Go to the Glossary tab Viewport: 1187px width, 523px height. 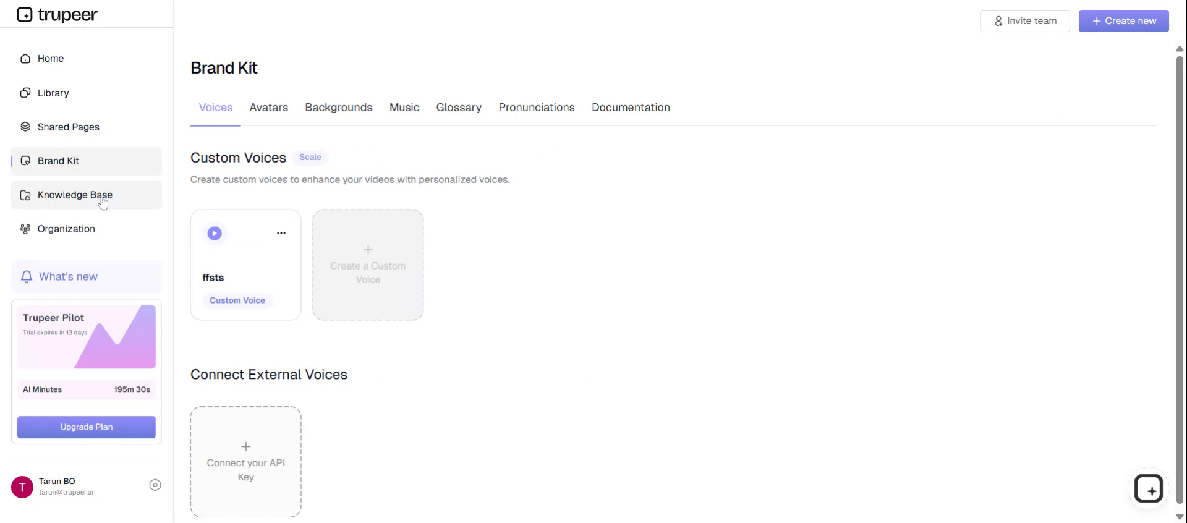(x=459, y=108)
